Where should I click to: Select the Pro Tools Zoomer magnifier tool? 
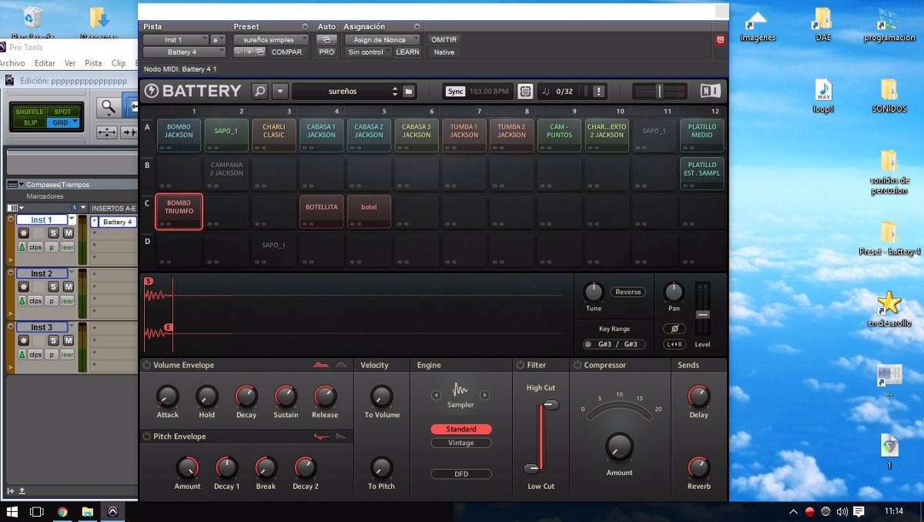tap(109, 106)
